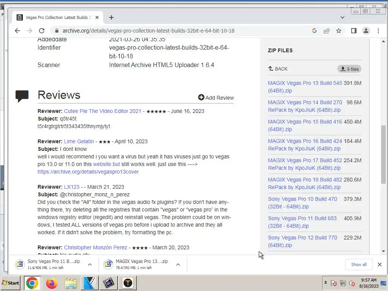View site information lock icon
This screenshot has height=291, width=388.
coord(57,31)
